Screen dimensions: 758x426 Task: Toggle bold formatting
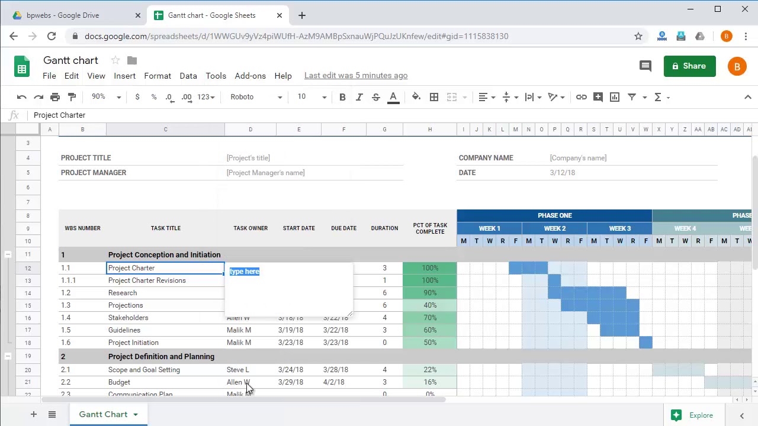pos(342,97)
